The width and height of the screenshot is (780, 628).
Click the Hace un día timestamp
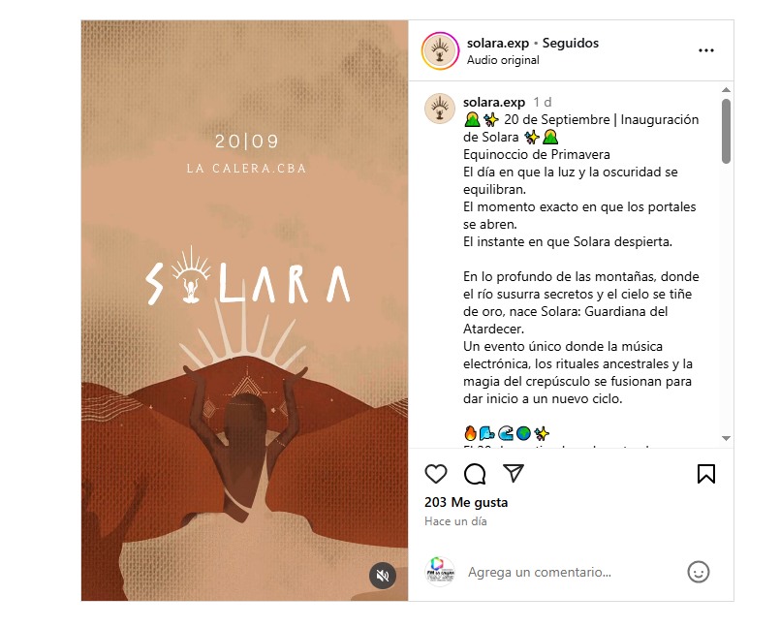point(455,521)
